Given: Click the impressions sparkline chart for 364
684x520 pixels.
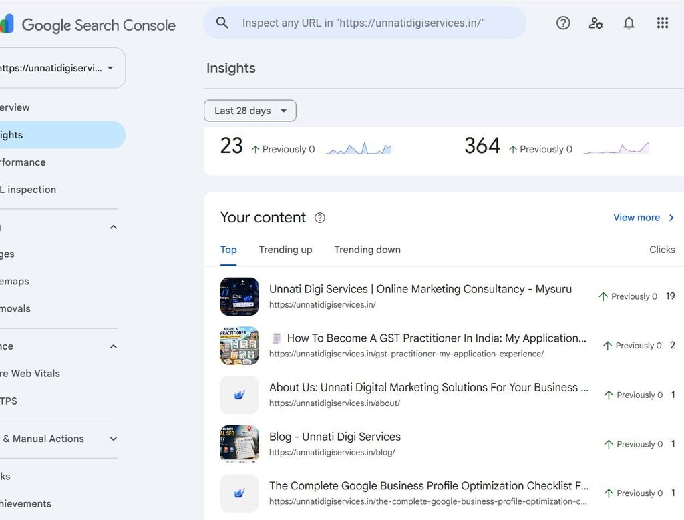Looking at the screenshot, I should coord(616,148).
